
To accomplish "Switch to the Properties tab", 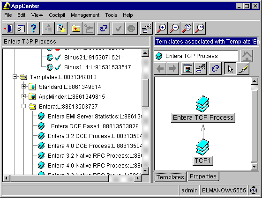I will 203,176.
